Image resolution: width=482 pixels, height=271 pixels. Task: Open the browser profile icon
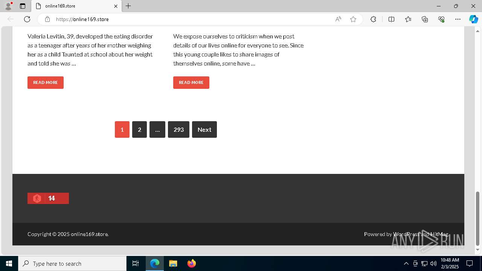pyautogui.click(x=8, y=6)
